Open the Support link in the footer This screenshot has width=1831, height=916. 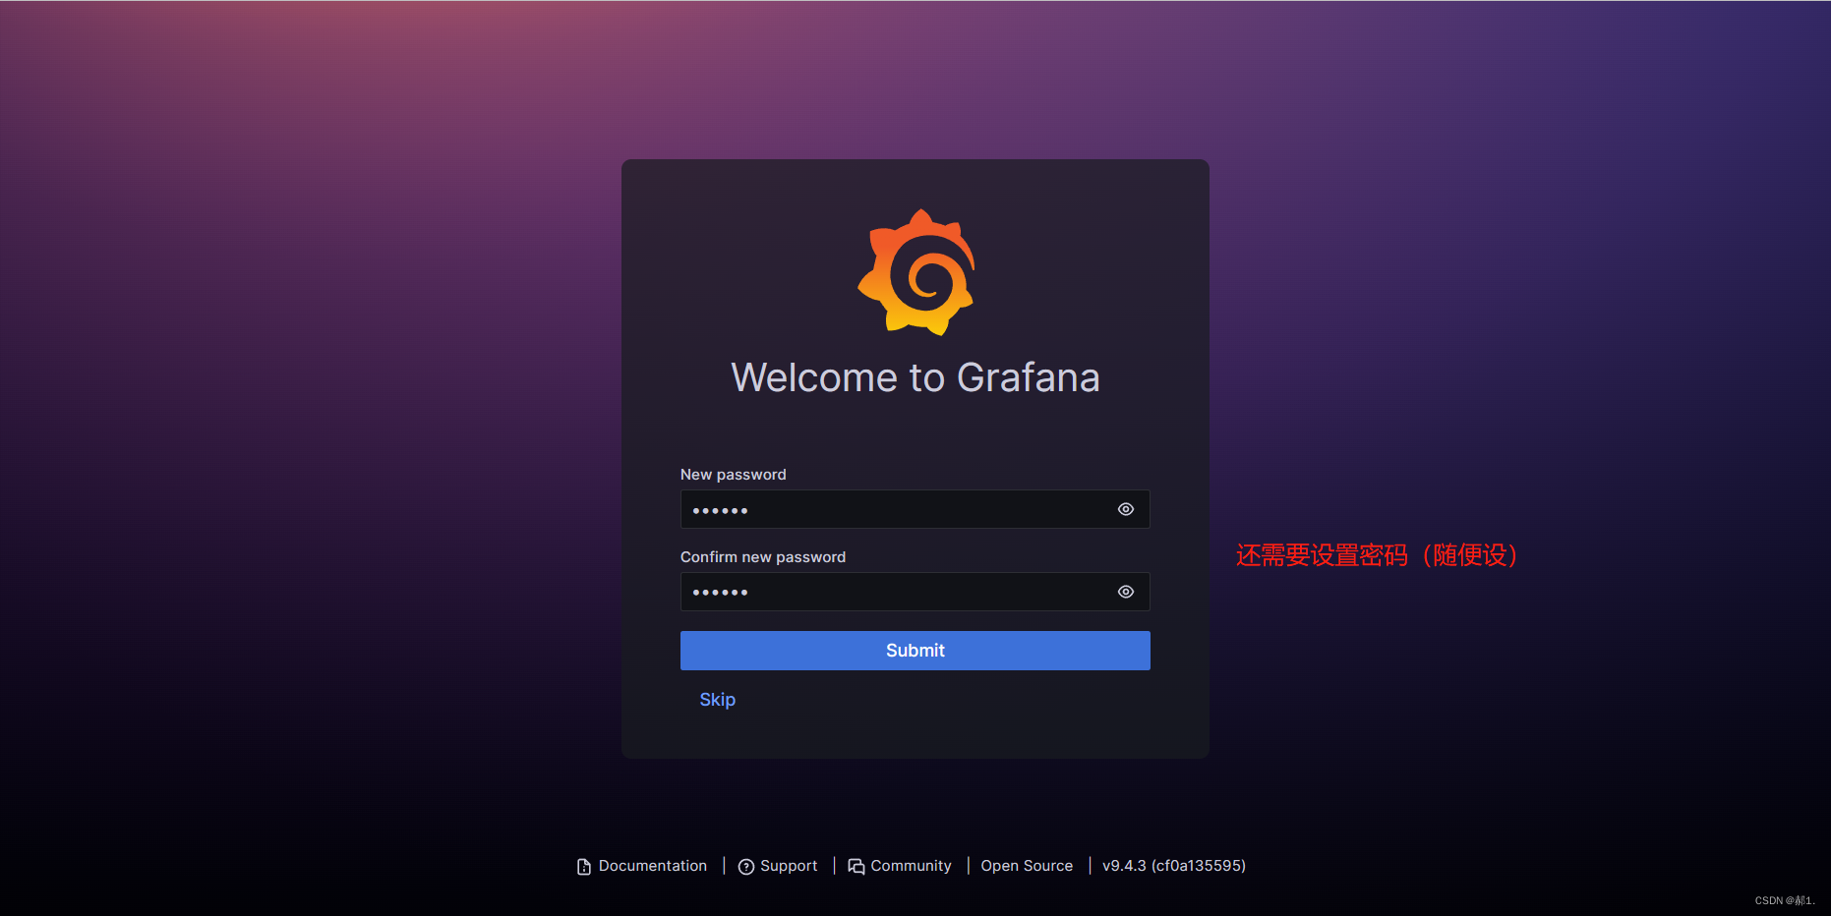click(778, 866)
